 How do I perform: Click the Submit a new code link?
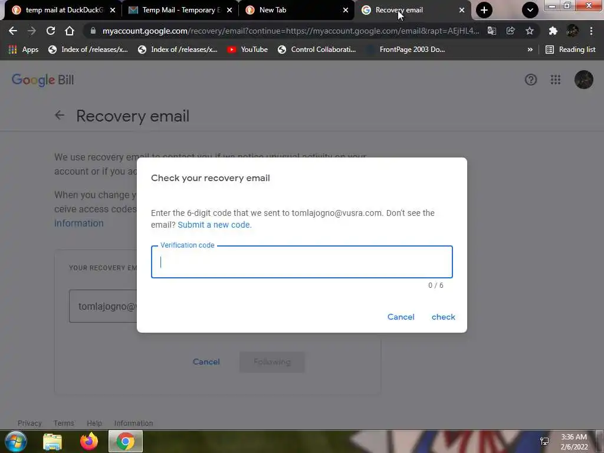(x=215, y=225)
